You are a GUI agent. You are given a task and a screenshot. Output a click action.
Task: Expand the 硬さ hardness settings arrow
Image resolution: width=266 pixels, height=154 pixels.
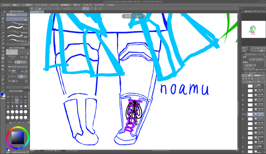point(26,67)
